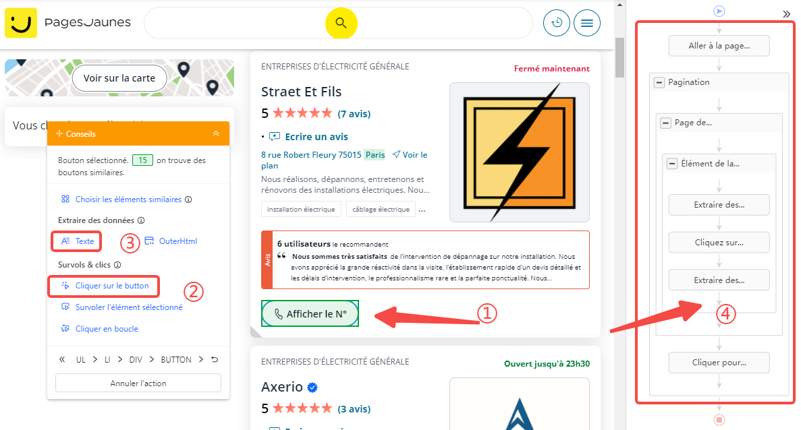Click the PagesJaunes smiley logo

pos(21,22)
